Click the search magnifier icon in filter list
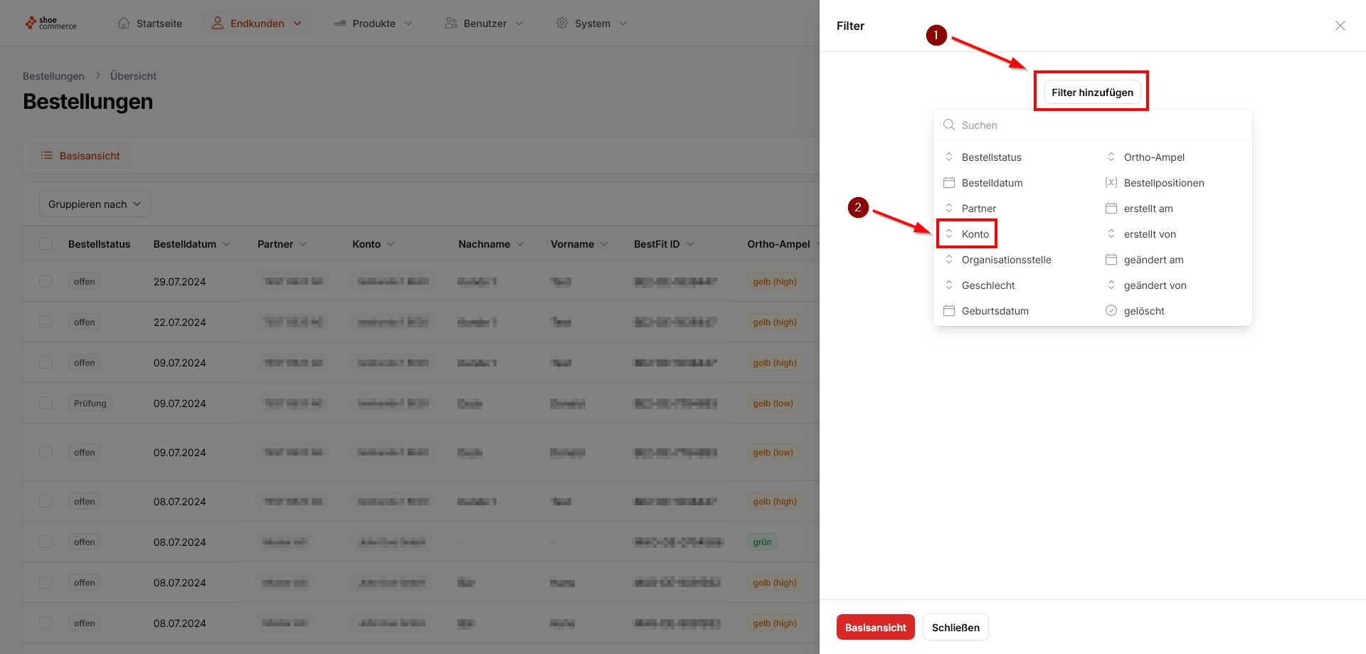1366x654 pixels. [x=949, y=125]
